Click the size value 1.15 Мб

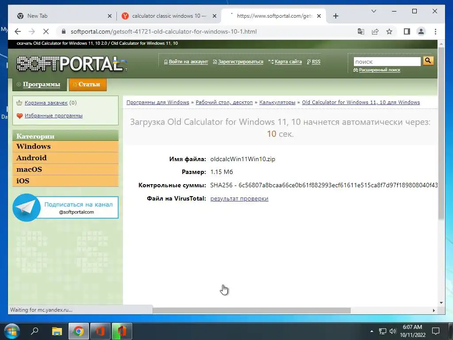point(222,172)
